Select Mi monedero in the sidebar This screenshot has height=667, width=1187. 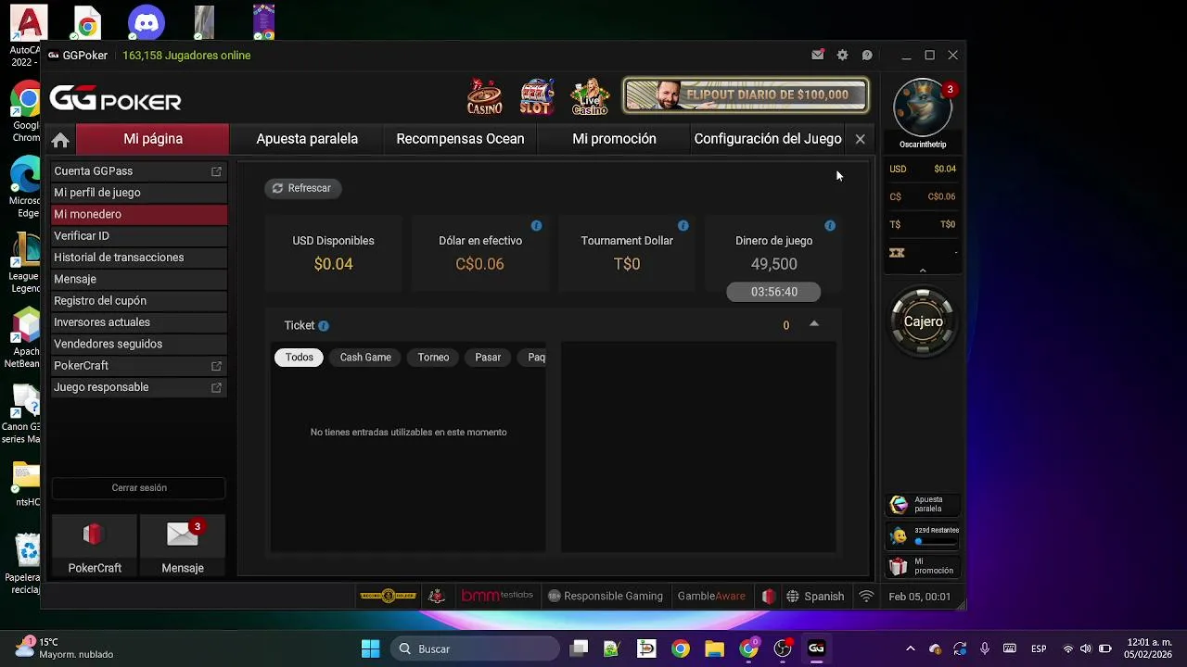138,214
